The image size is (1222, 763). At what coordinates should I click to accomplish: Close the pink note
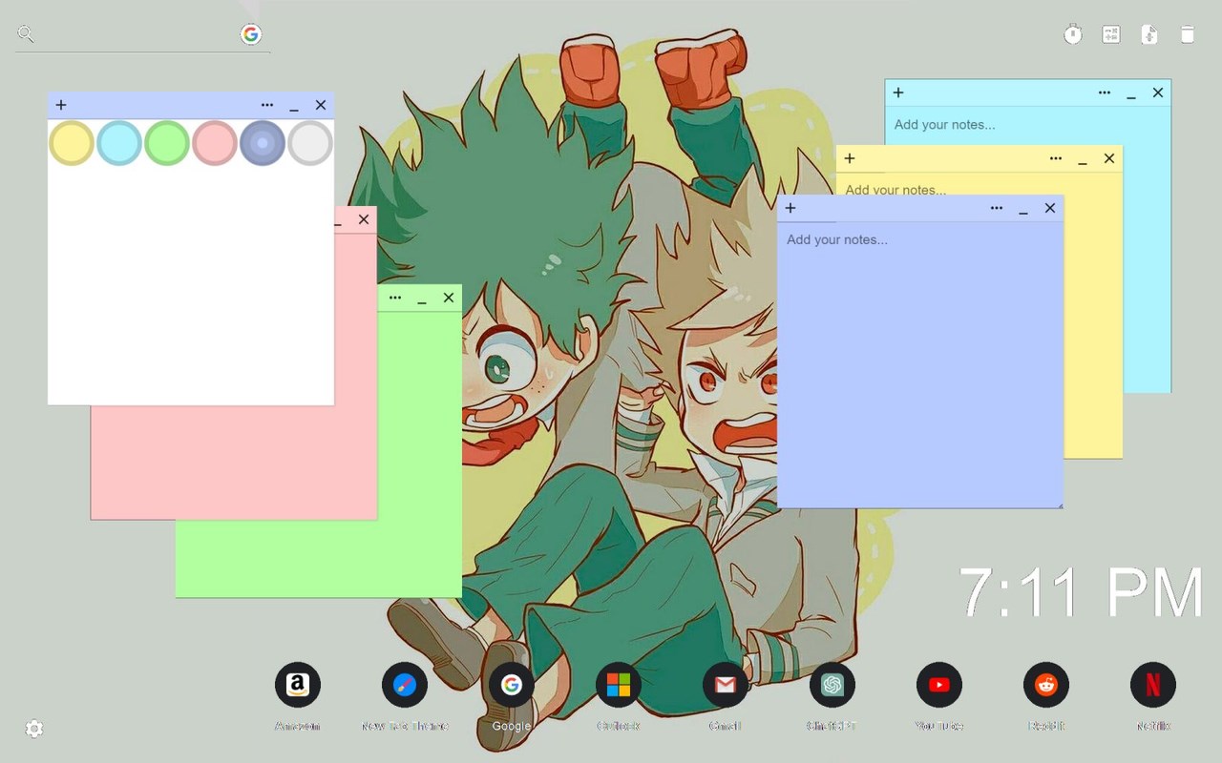pos(364,219)
